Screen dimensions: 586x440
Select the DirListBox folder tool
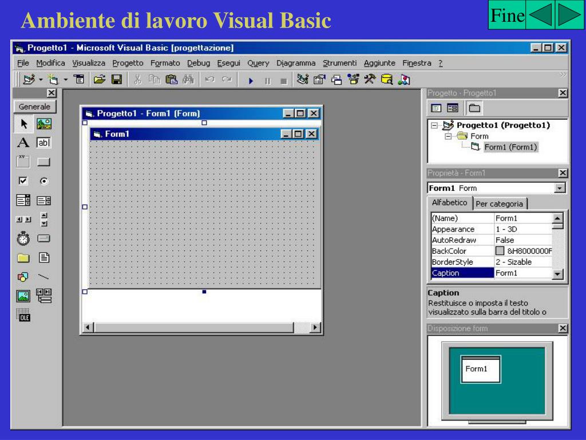coord(23,258)
